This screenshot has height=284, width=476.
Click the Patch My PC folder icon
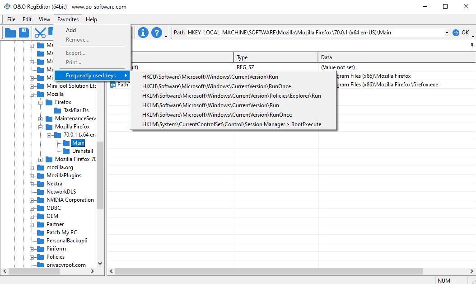coord(40,232)
